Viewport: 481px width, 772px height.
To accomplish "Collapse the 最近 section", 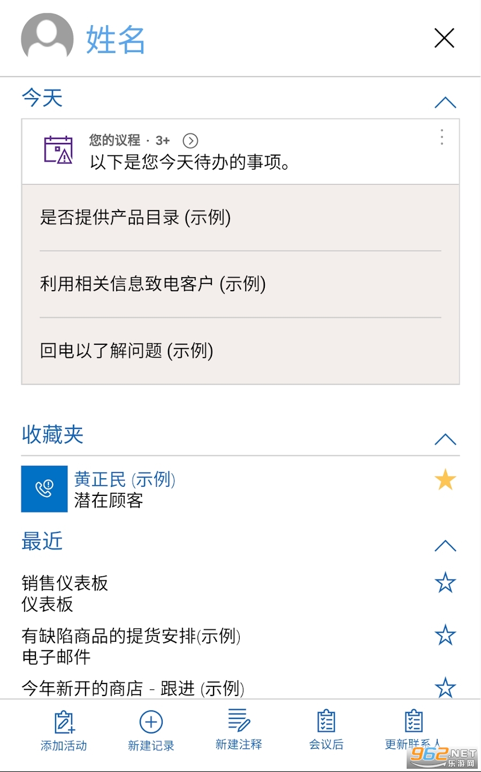I will pos(445,546).
